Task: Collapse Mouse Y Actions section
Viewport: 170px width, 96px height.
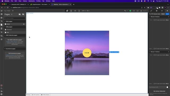Action: click(150, 52)
